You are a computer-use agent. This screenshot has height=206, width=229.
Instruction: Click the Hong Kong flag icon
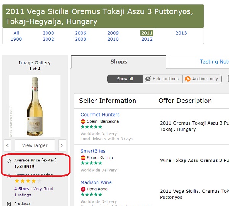coord(83,189)
